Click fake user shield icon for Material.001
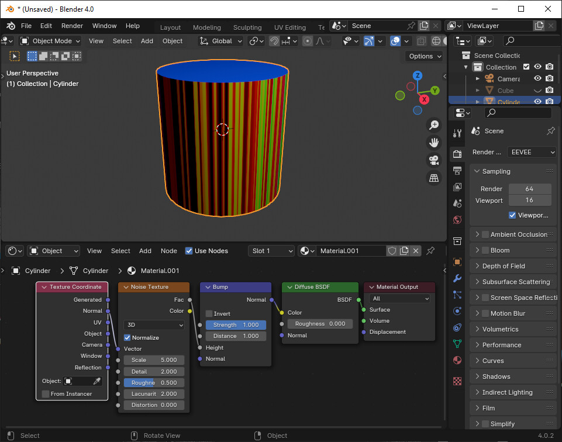The height and width of the screenshot is (442, 562). point(392,251)
